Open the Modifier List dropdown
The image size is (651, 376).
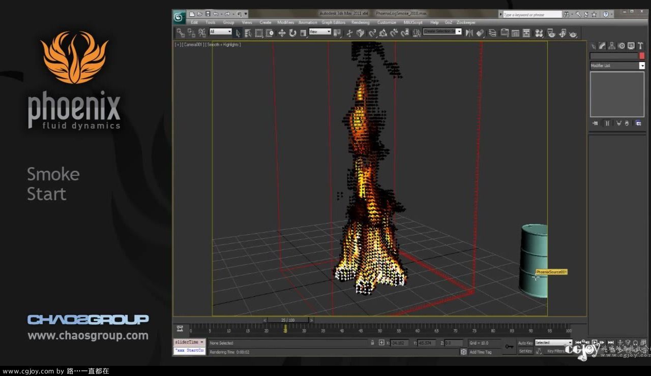point(617,66)
